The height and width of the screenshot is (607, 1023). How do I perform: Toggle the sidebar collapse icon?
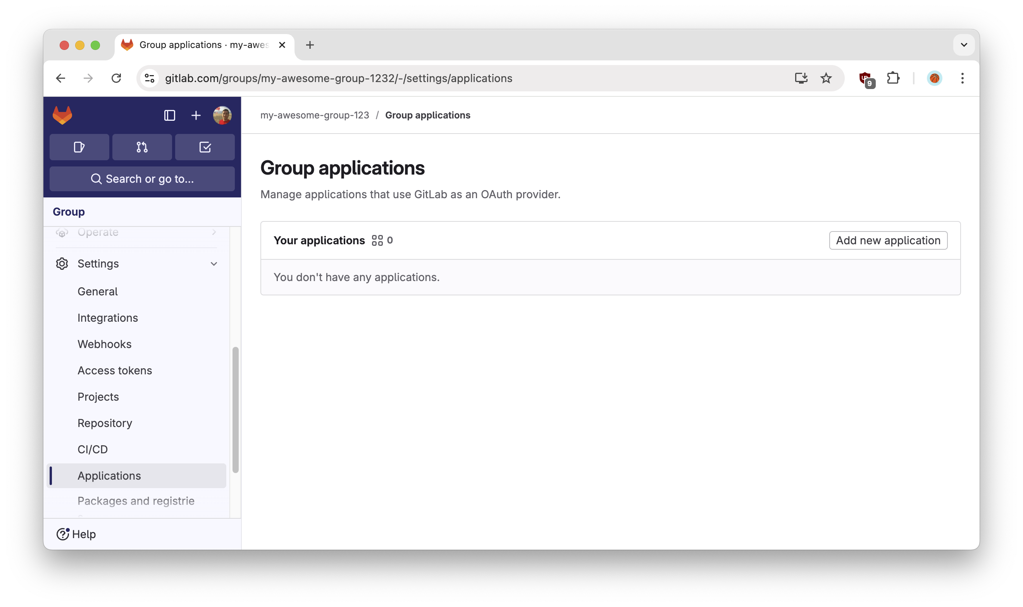tap(169, 115)
